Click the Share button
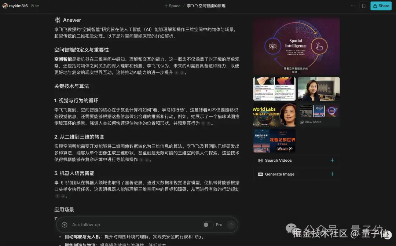The height and width of the screenshot is (246, 396). [x=381, y=6]
